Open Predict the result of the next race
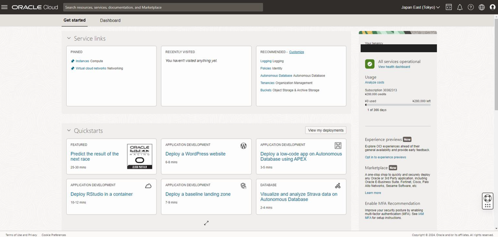 pos(95,156)
